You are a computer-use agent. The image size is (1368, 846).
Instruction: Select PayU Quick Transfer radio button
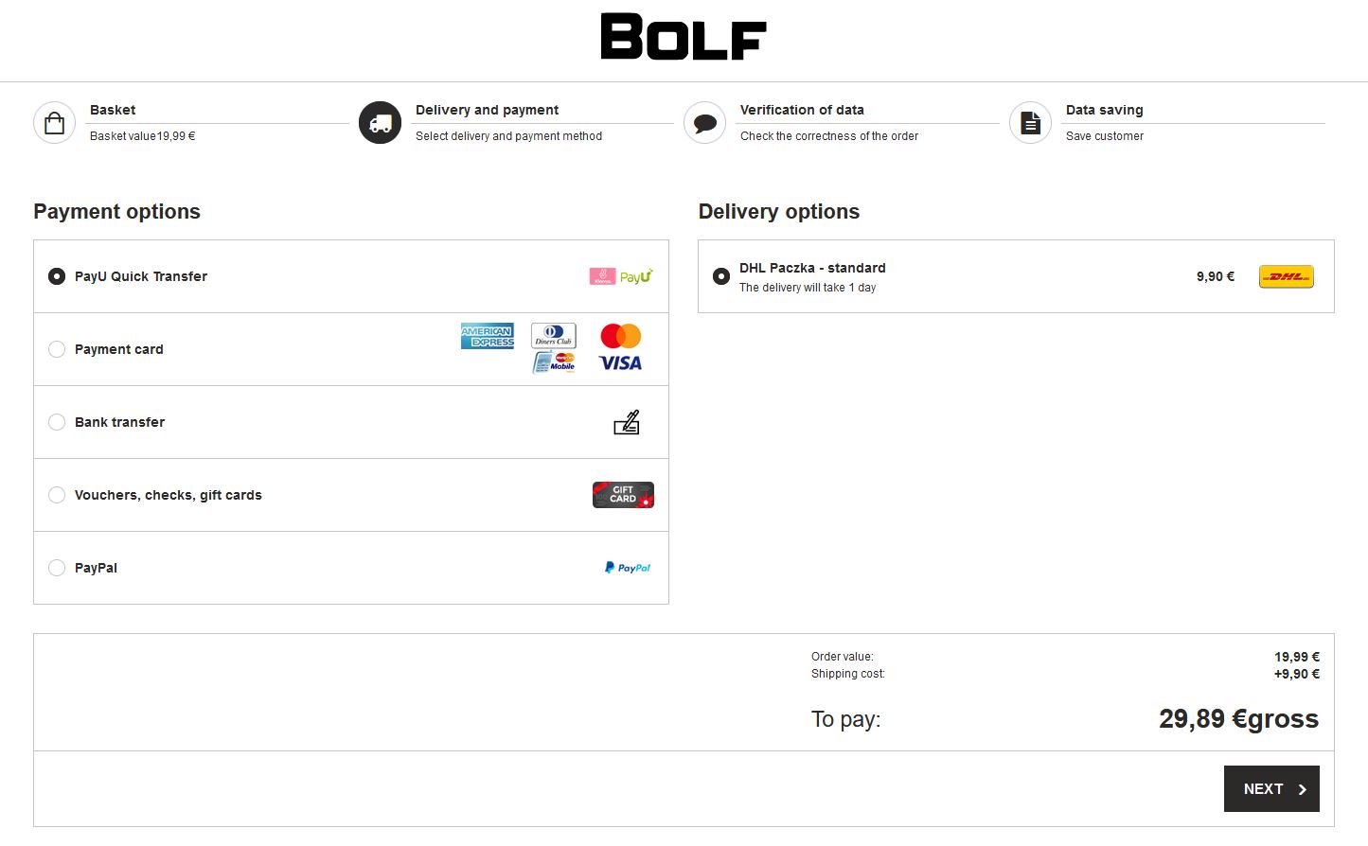coord(57,276)
